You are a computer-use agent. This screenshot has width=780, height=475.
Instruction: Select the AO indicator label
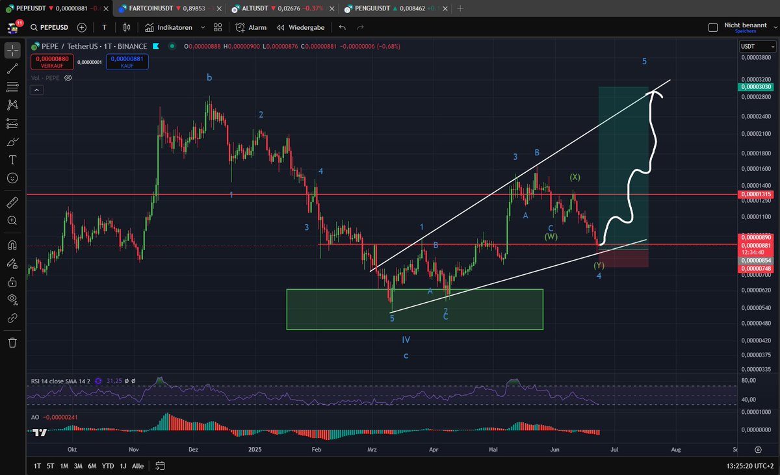tap(35, 418)
